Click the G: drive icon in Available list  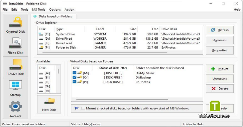click(x=41, y=87)
